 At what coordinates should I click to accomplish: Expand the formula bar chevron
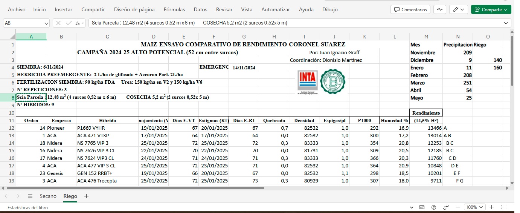click(506, 23)
